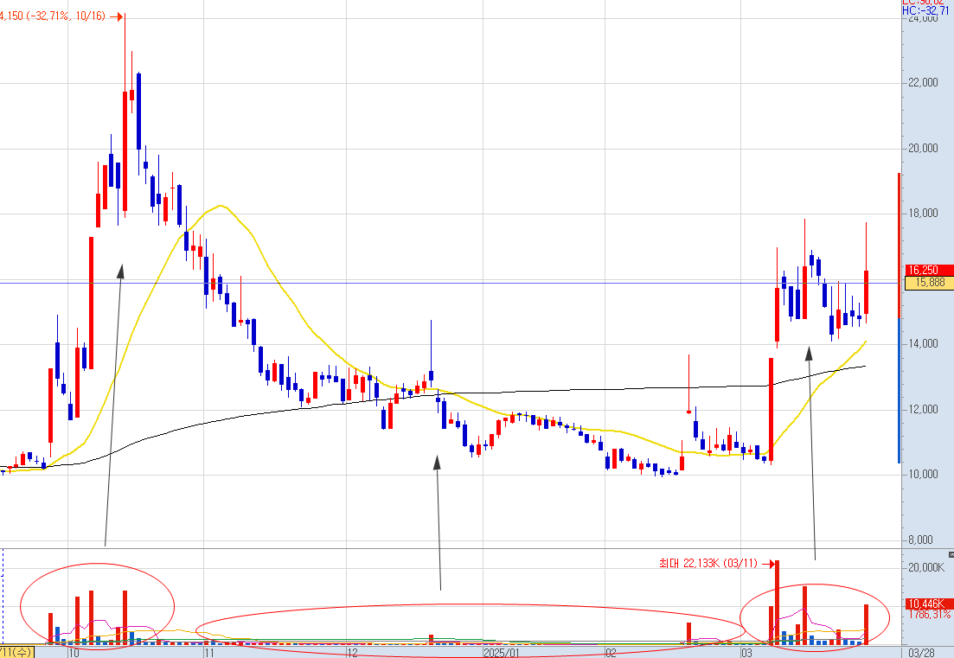Click the month 03 date axis label

pyautogui.click(x=746, y=653)
